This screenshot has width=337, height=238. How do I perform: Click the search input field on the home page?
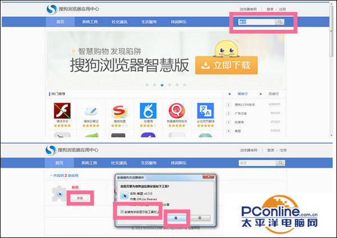257,22
